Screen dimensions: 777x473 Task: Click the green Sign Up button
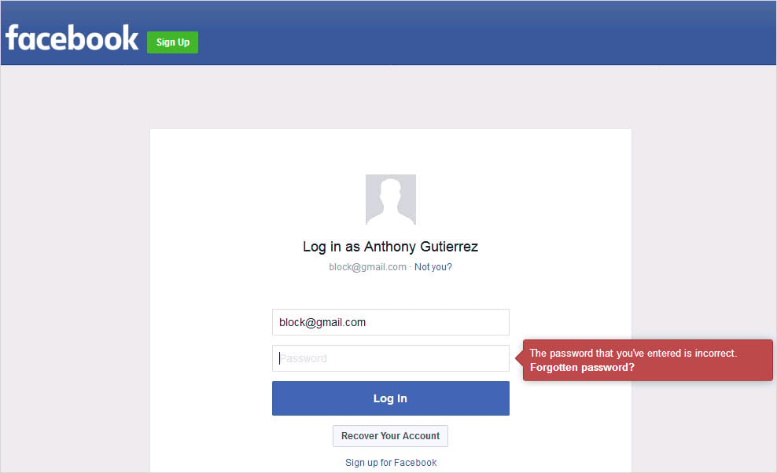172,42
